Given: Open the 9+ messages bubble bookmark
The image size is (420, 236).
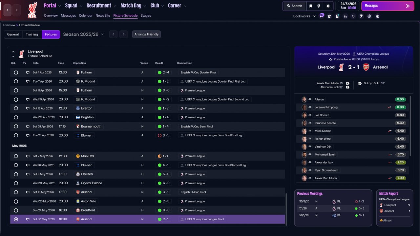Looking at the screenshot, I should [x=322, y=16].
